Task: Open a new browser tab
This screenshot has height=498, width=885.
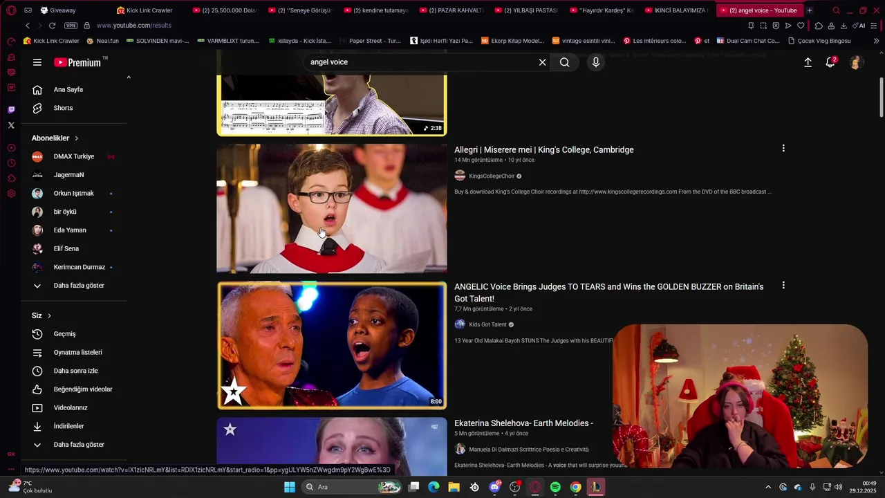Action: 810,10
